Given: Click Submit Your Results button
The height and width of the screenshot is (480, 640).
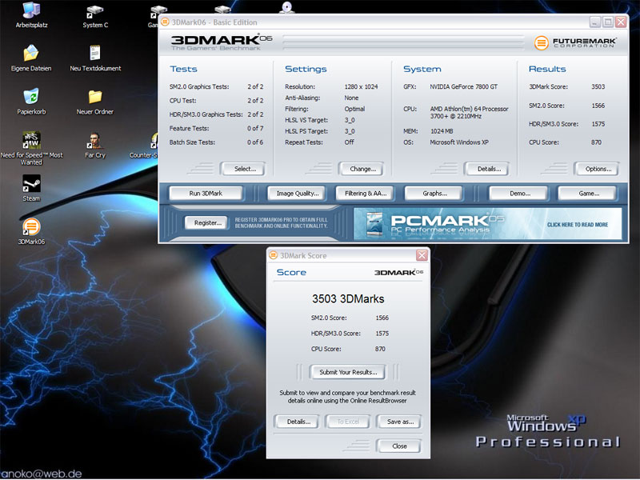Looking at the screenshot, I should pyautogui.click(x=347, y=372).
